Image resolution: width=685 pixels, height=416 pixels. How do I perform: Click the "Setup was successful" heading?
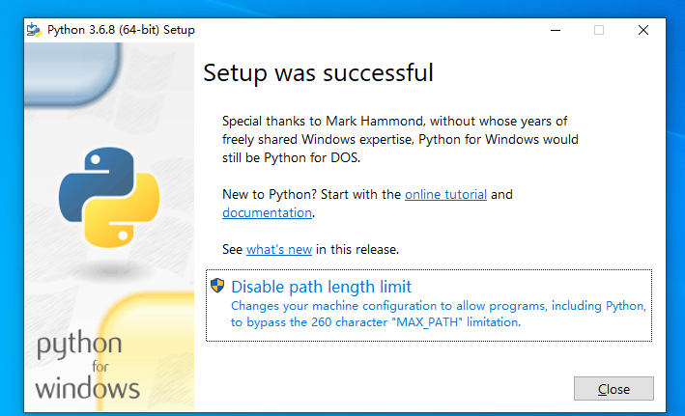(x=318, y=73)
